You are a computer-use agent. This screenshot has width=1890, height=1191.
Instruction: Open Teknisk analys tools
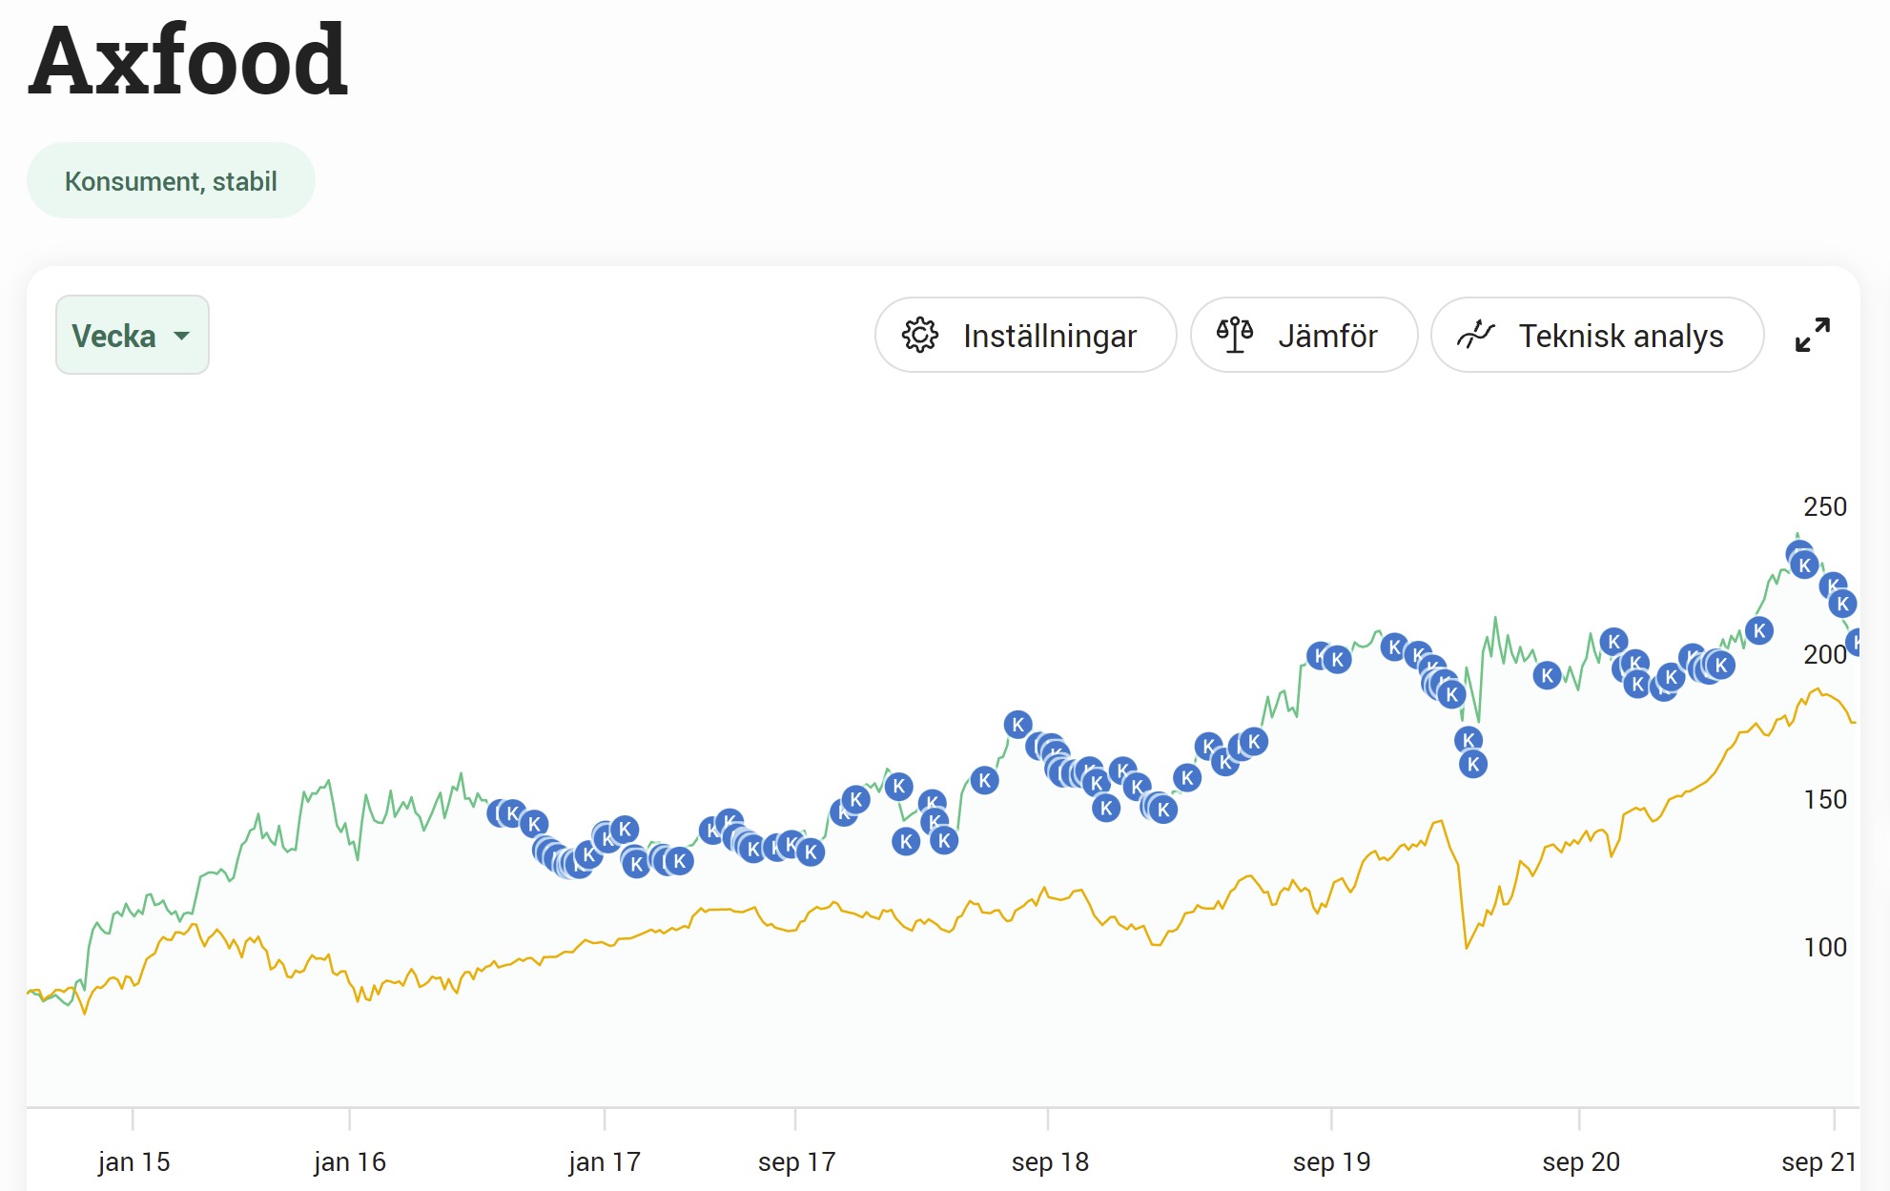point(1597,335)
